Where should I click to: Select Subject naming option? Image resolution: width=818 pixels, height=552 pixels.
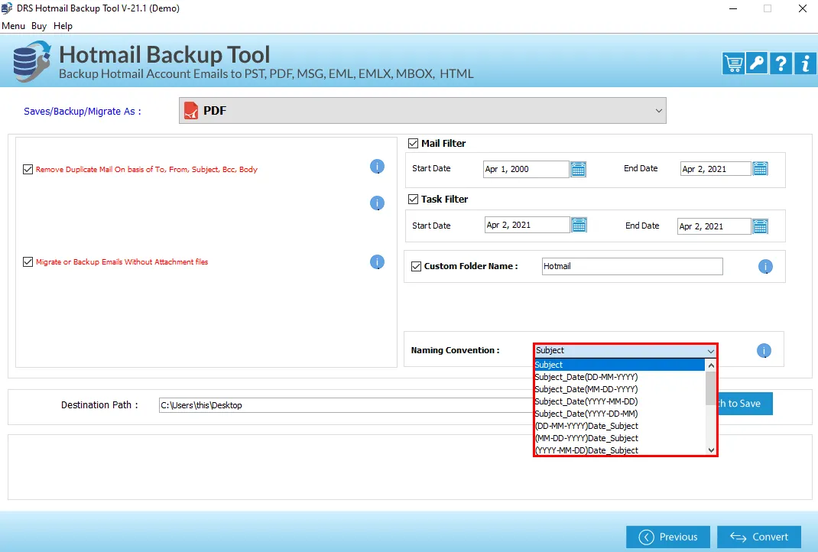pos(620,365)
